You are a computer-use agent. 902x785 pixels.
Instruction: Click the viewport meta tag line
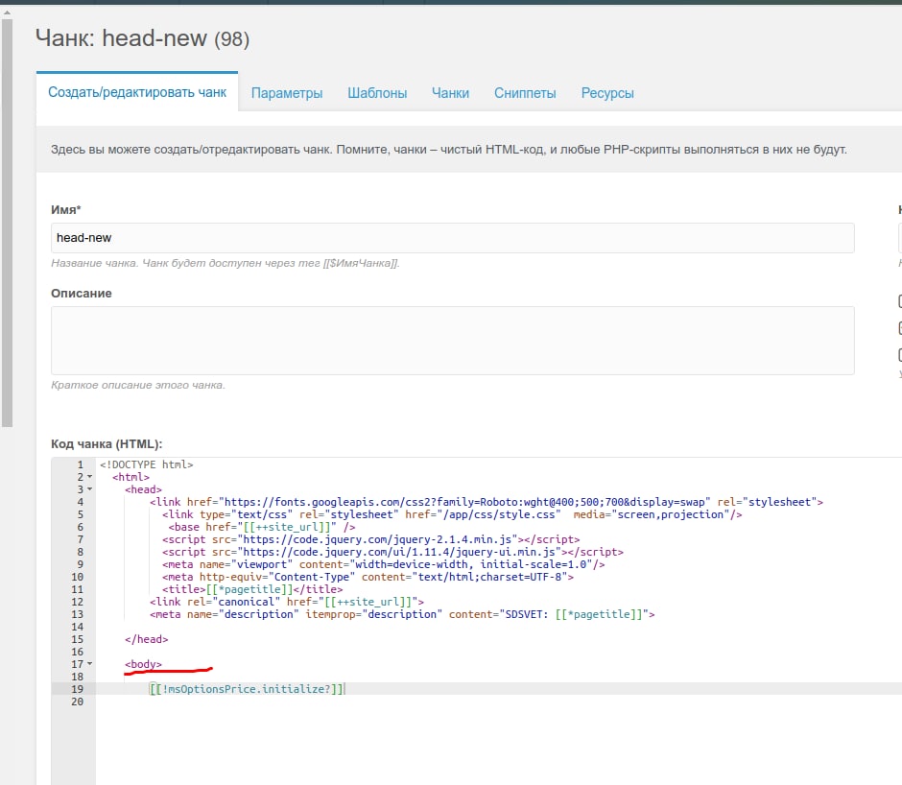[x=383, y=564]
